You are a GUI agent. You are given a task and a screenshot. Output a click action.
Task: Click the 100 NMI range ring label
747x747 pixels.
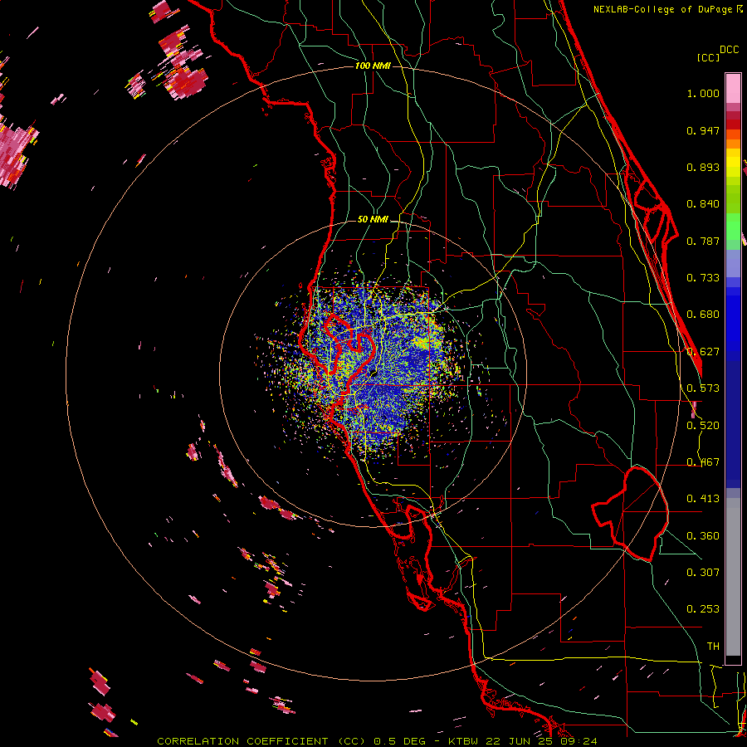373,66
